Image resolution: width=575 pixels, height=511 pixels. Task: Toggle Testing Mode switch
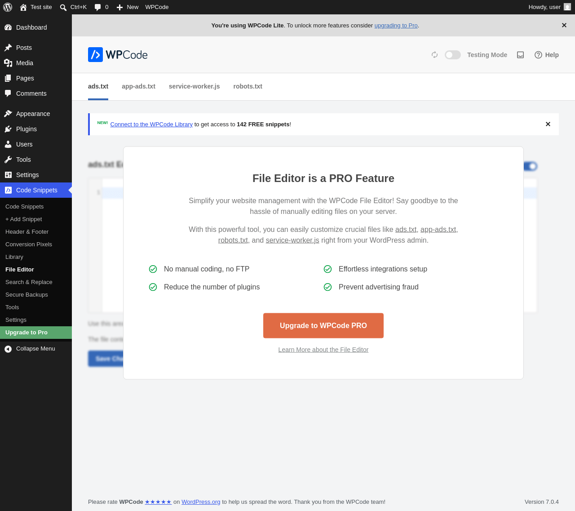[453, 55]
